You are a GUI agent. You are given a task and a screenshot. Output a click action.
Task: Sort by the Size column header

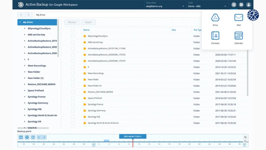[x=174, y=30]
